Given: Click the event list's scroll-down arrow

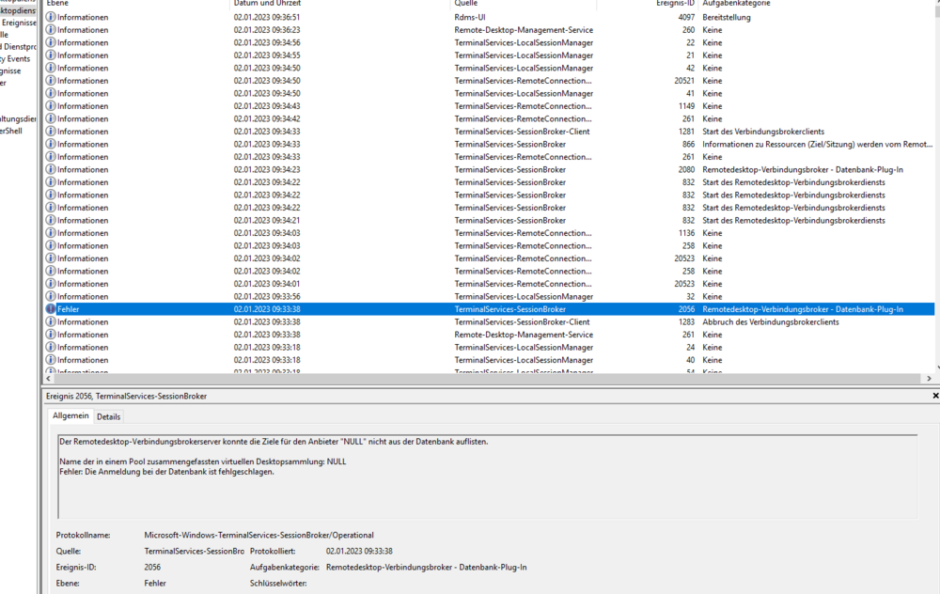Looking at the screenshot, I should tap(935, 367).
